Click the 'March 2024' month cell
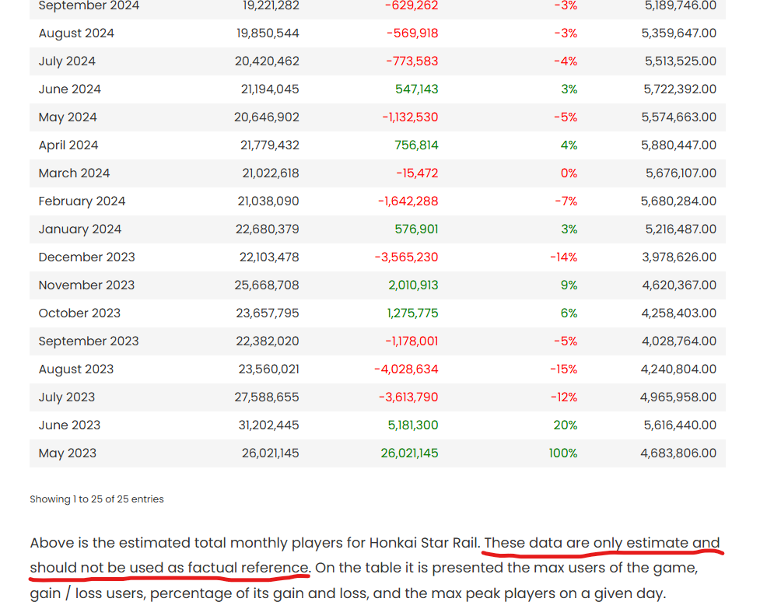767x616 pixels. (x=75, y=173)
